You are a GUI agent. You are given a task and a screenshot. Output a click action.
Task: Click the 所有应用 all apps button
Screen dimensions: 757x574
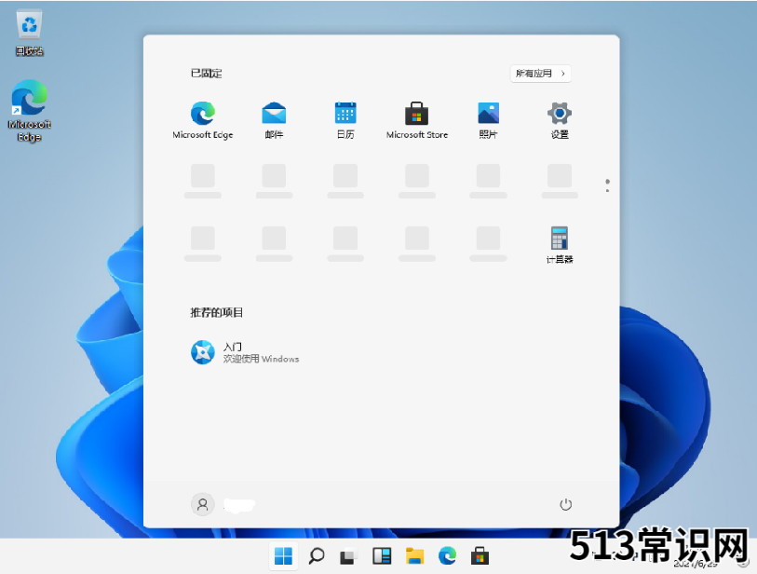tap(541, 74)
